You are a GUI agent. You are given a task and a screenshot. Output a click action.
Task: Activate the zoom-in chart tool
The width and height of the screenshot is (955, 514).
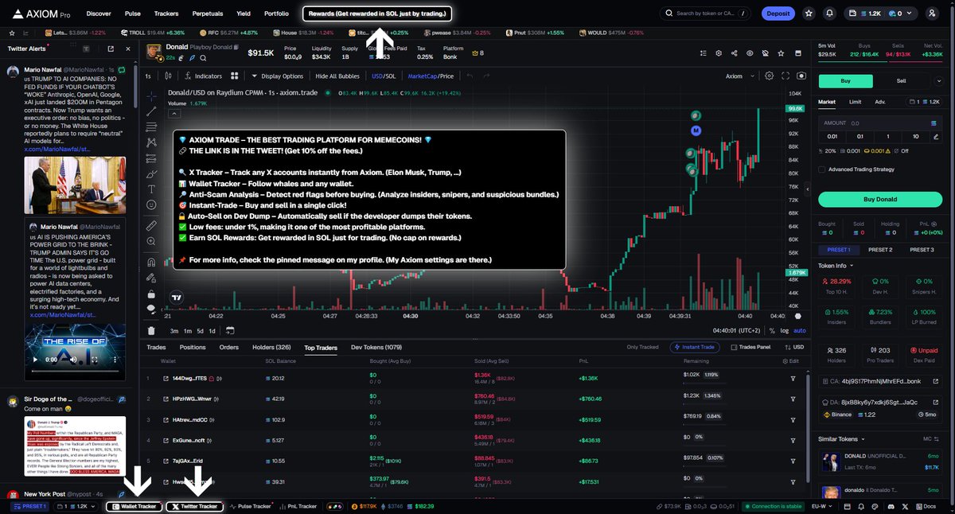pyautogui.click(x=151, y=240)
